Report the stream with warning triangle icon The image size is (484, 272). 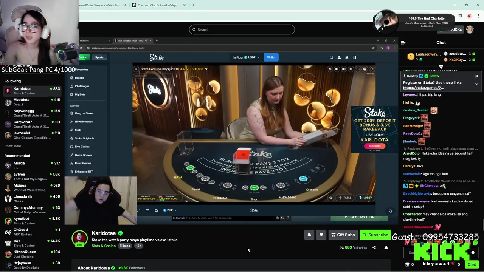click(386, 247)
